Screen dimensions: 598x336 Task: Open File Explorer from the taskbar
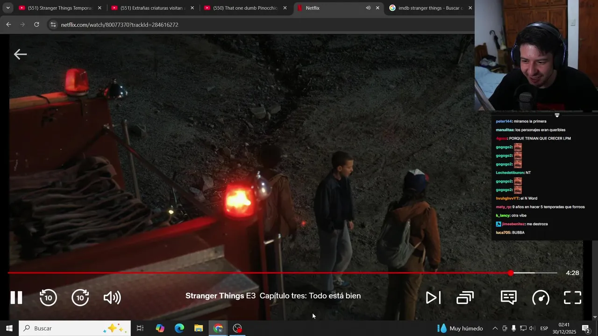pyautogui.click(x=199, y=328)
